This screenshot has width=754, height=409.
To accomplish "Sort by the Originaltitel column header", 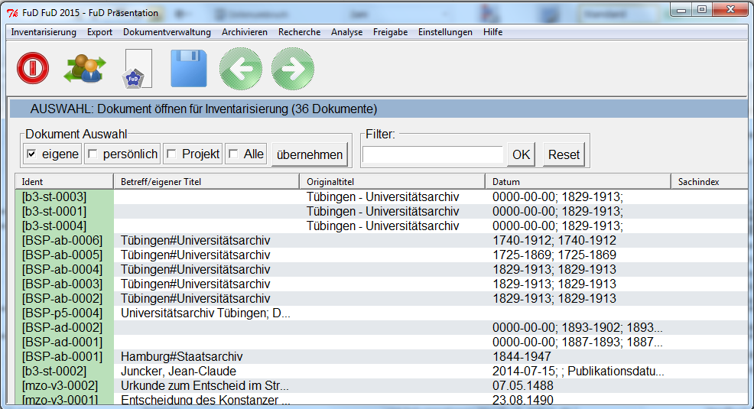I will 392,182.
